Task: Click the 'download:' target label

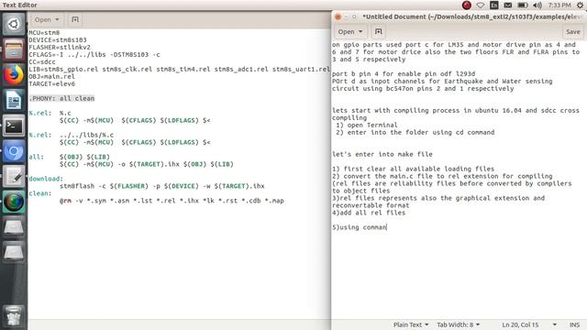Action: 46,179
